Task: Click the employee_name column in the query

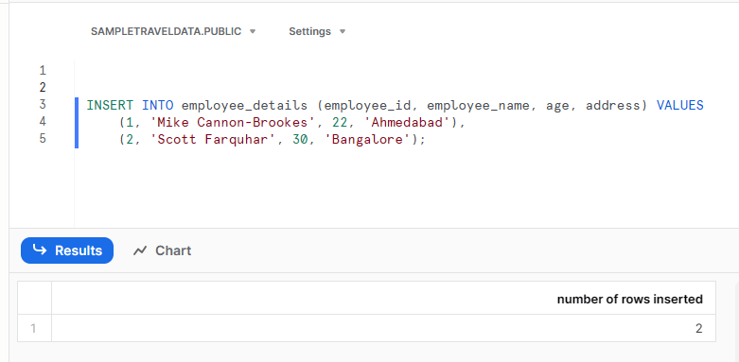Action: (x=478, y=106)
